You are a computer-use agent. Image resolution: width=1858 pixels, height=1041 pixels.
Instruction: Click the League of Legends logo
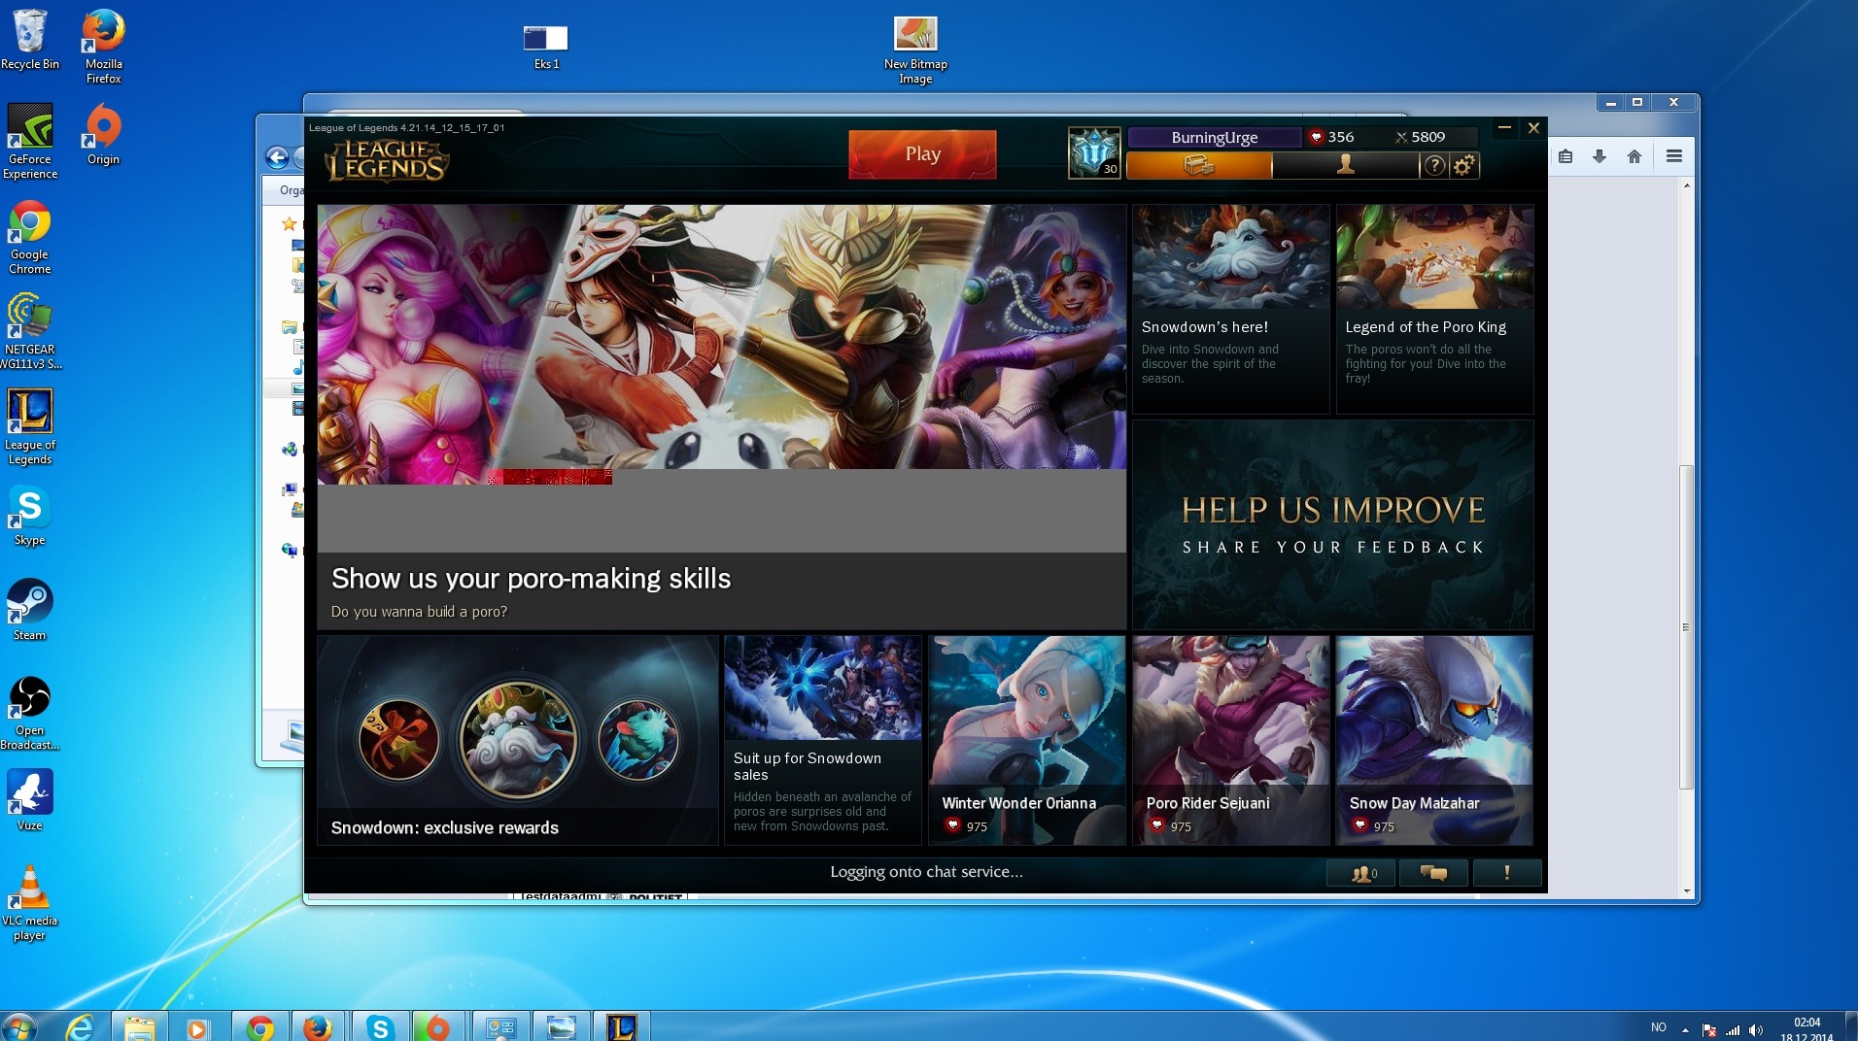click(x=387, y=160)
